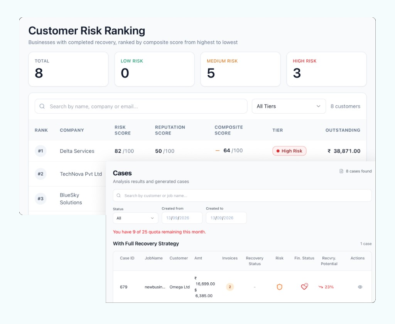View case 679 with the eye icon
This screenshot has height=324, width=395.
[x=360, y=287]
